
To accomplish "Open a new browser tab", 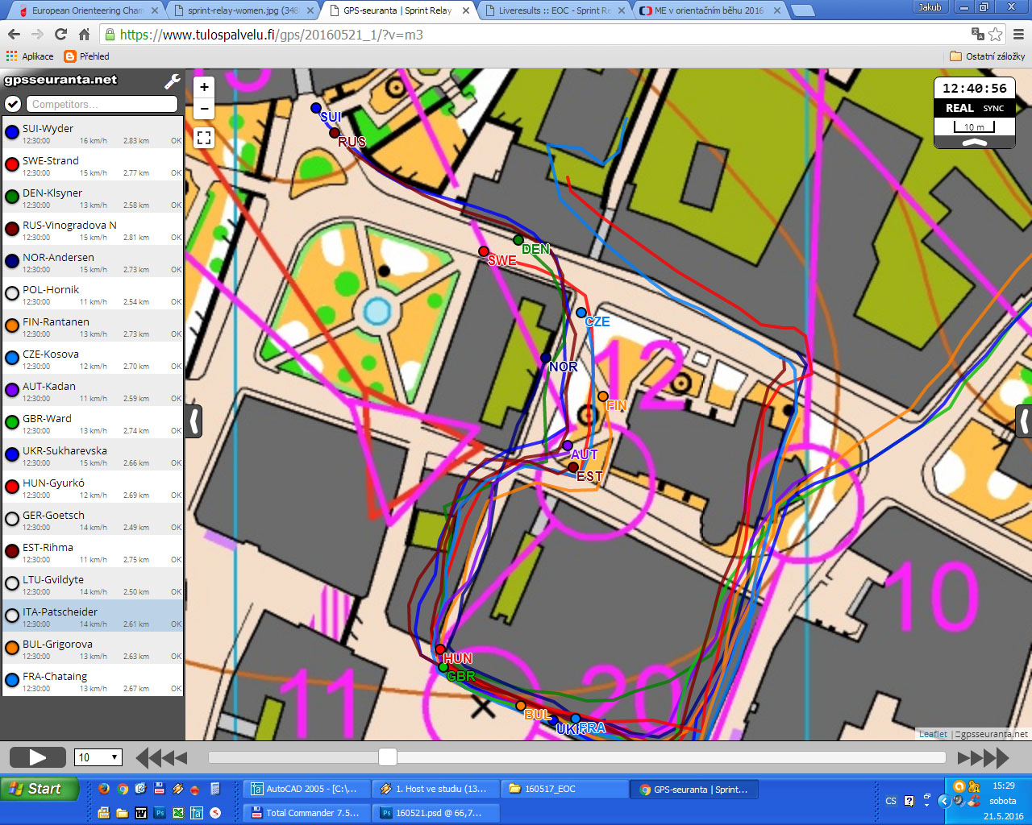I will pos(802,10).
